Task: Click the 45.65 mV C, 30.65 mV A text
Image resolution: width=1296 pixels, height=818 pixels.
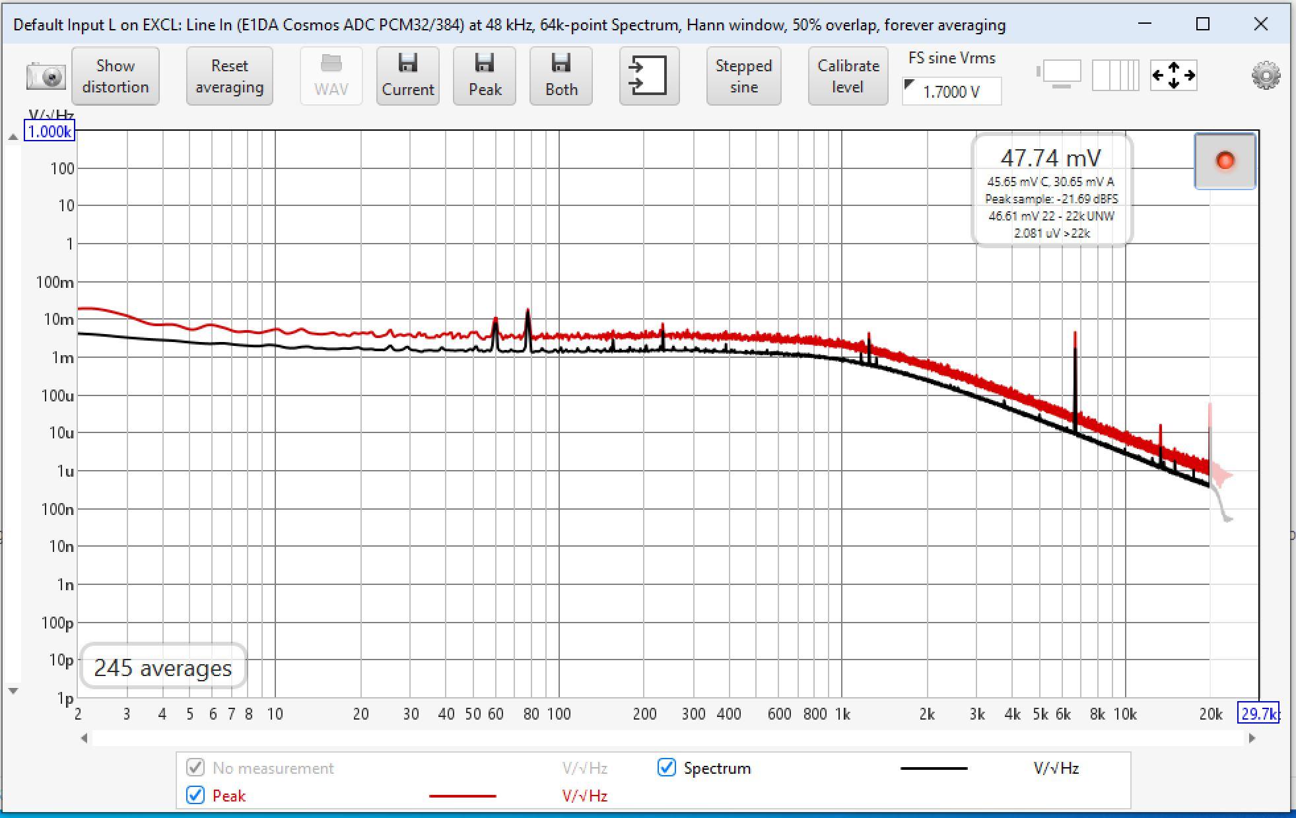Action: [x=1051, y=182]
